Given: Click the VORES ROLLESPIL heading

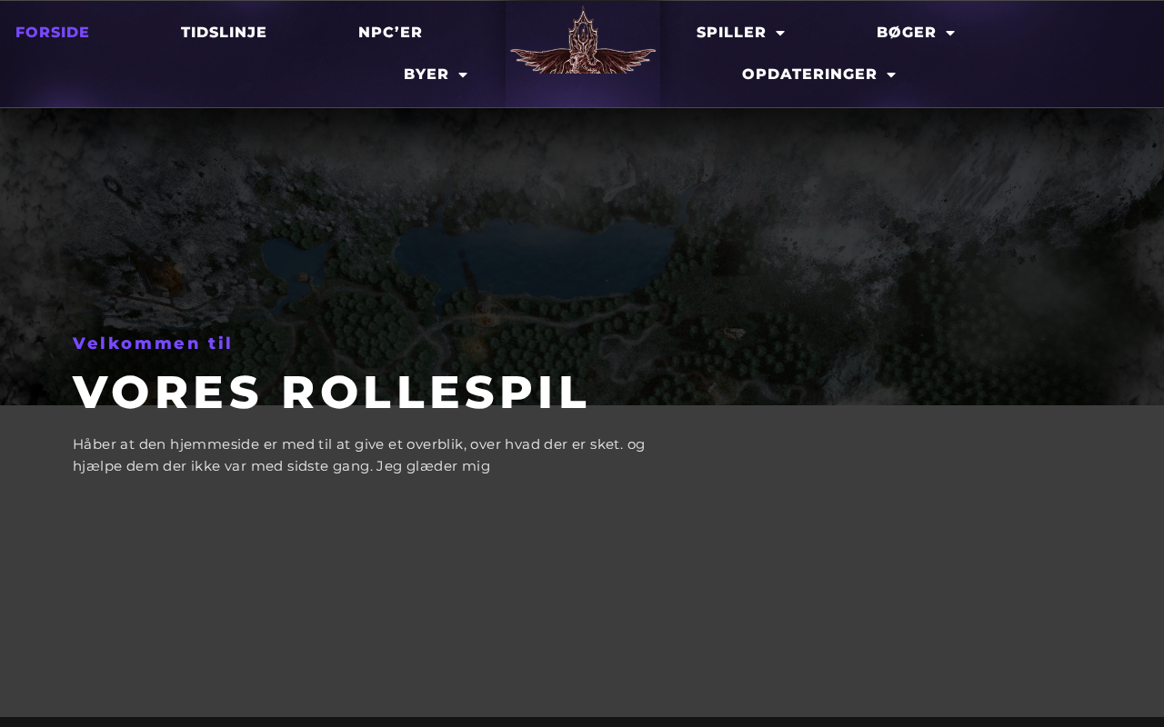Looking at the screenshot, I should [332, 393].
